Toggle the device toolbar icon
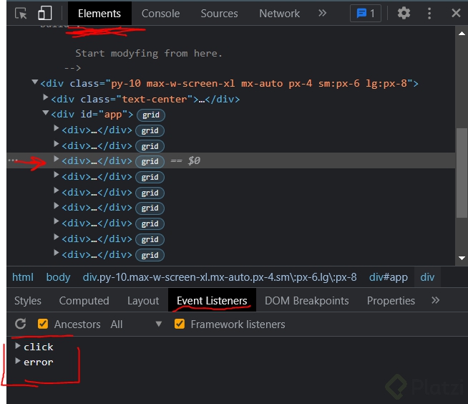468x404 pixels. (45, 14)
